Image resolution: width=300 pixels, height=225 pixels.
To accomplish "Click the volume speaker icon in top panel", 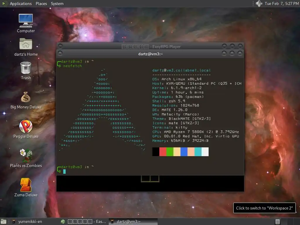I will [x=259, y=4].
